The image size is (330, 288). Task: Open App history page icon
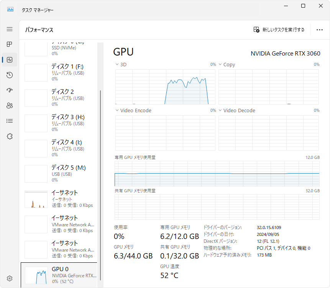pyautogui.click(x=10, y=75)
